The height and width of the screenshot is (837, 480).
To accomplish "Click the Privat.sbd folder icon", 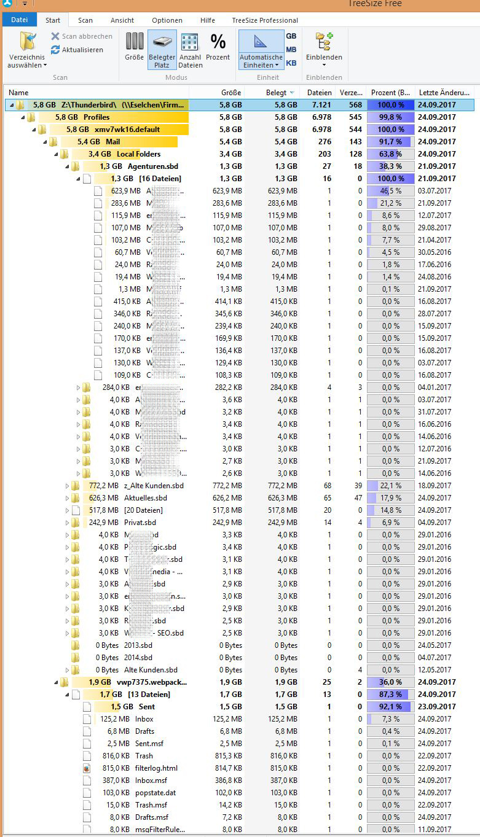I will pos(76,523).
